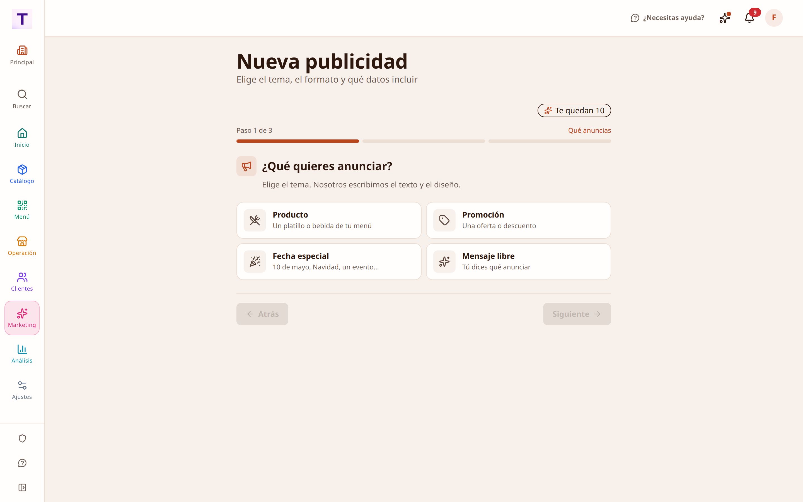Choose the Mensaje libre card
803x502 pixels.
(x=518, y=262)
